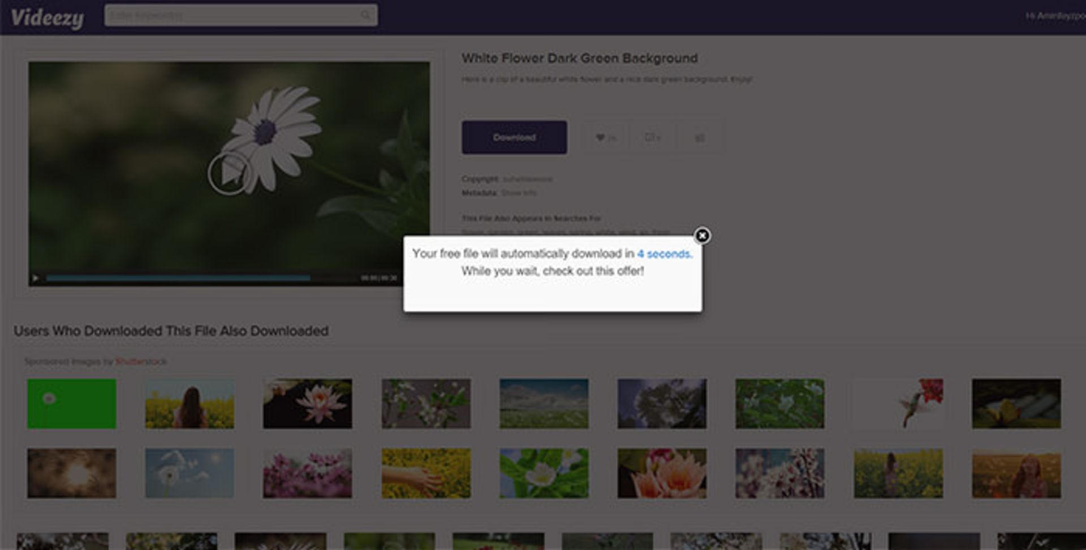
Task: Click the keyword search field
Action: (232, 15)
